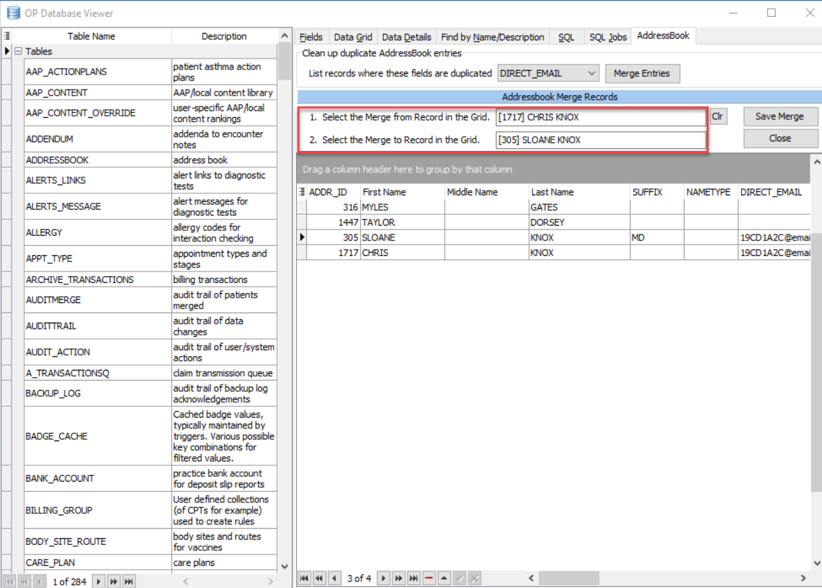Click the Merge to Record field
The height and width of the screenshot is (588, 822).
click(600, 140)
